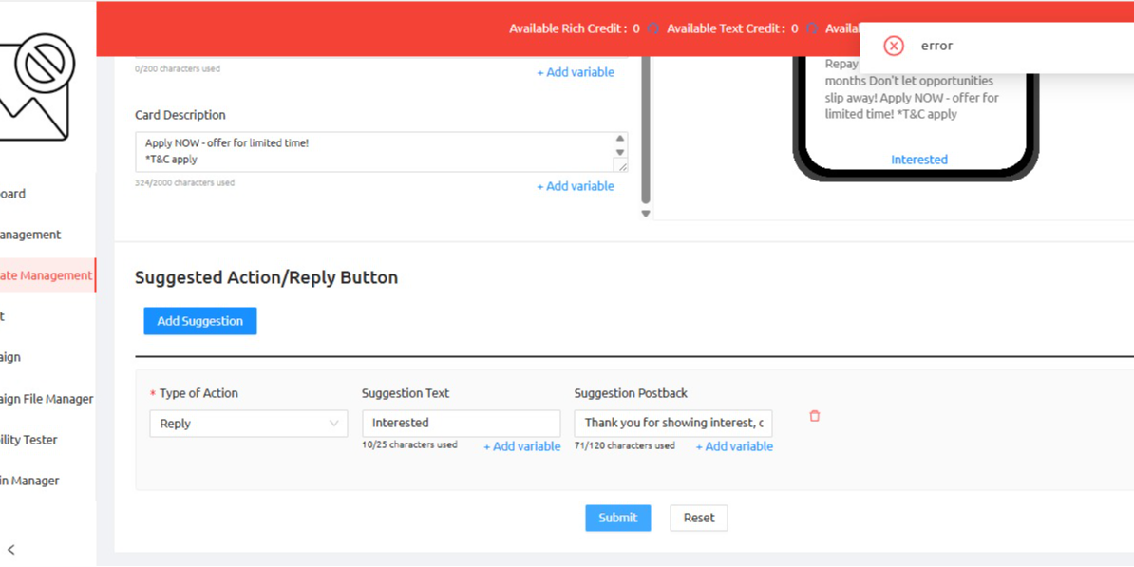Image resolution: width=1134 pixels, height=567 pixels.
Task: Refresh the Available Rich Credit count
Action: 653,28
